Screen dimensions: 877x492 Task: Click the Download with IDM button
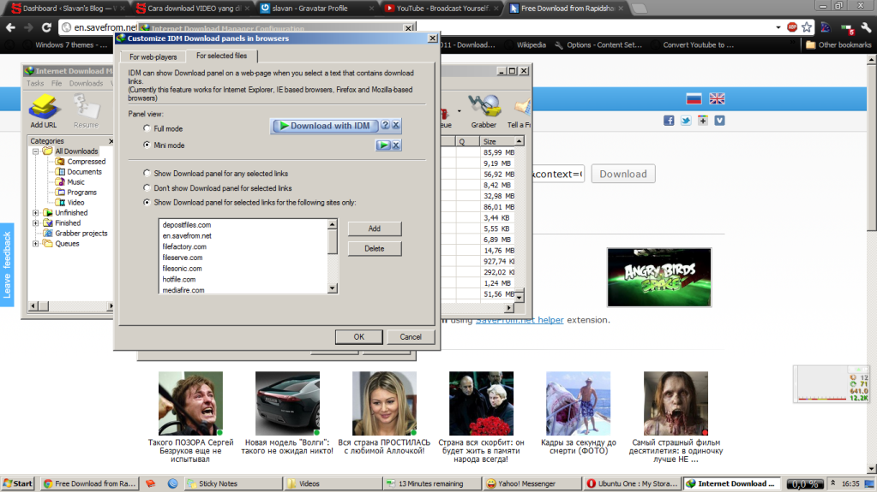(324, 126)
